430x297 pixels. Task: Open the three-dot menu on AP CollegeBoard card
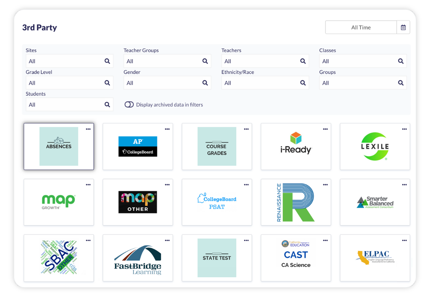167,129
